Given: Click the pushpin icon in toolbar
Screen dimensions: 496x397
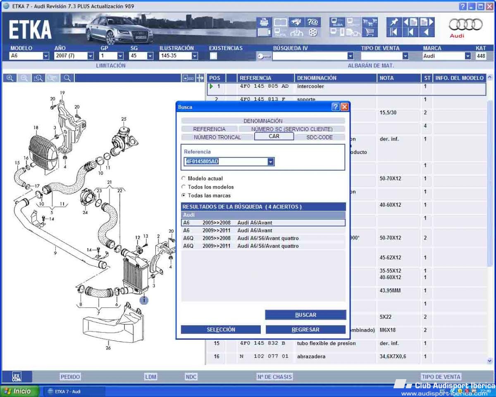Looking at the screenshot, I should coord(394,22).
